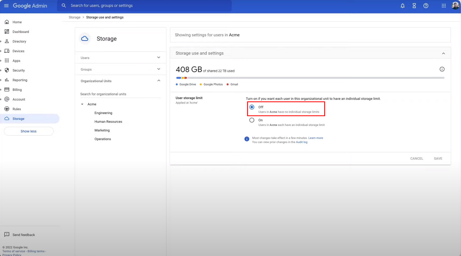
Task: Click the storage usage bar
Action: point(310,78)
